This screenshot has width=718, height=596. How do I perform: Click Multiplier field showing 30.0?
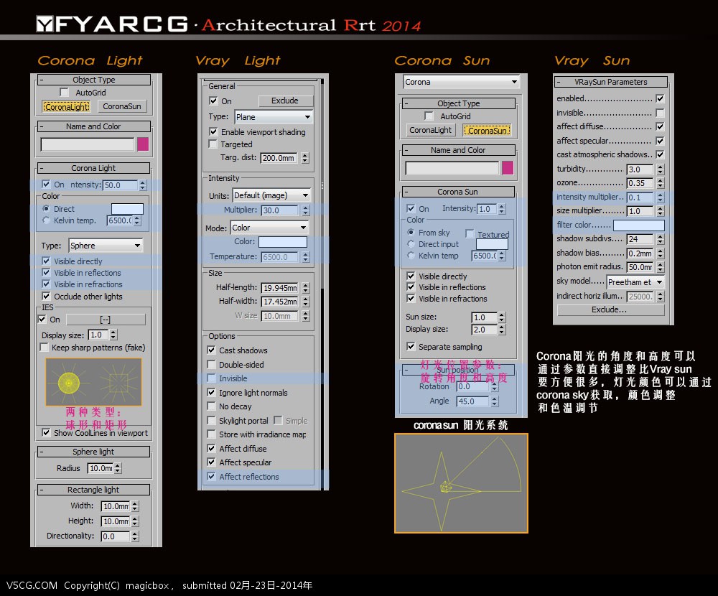[280, 210]
